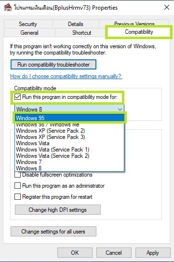This screenshot has height=262, width=174.
Task: Open How do I choose compatibility settings link
Action: (x=66, y=76)
